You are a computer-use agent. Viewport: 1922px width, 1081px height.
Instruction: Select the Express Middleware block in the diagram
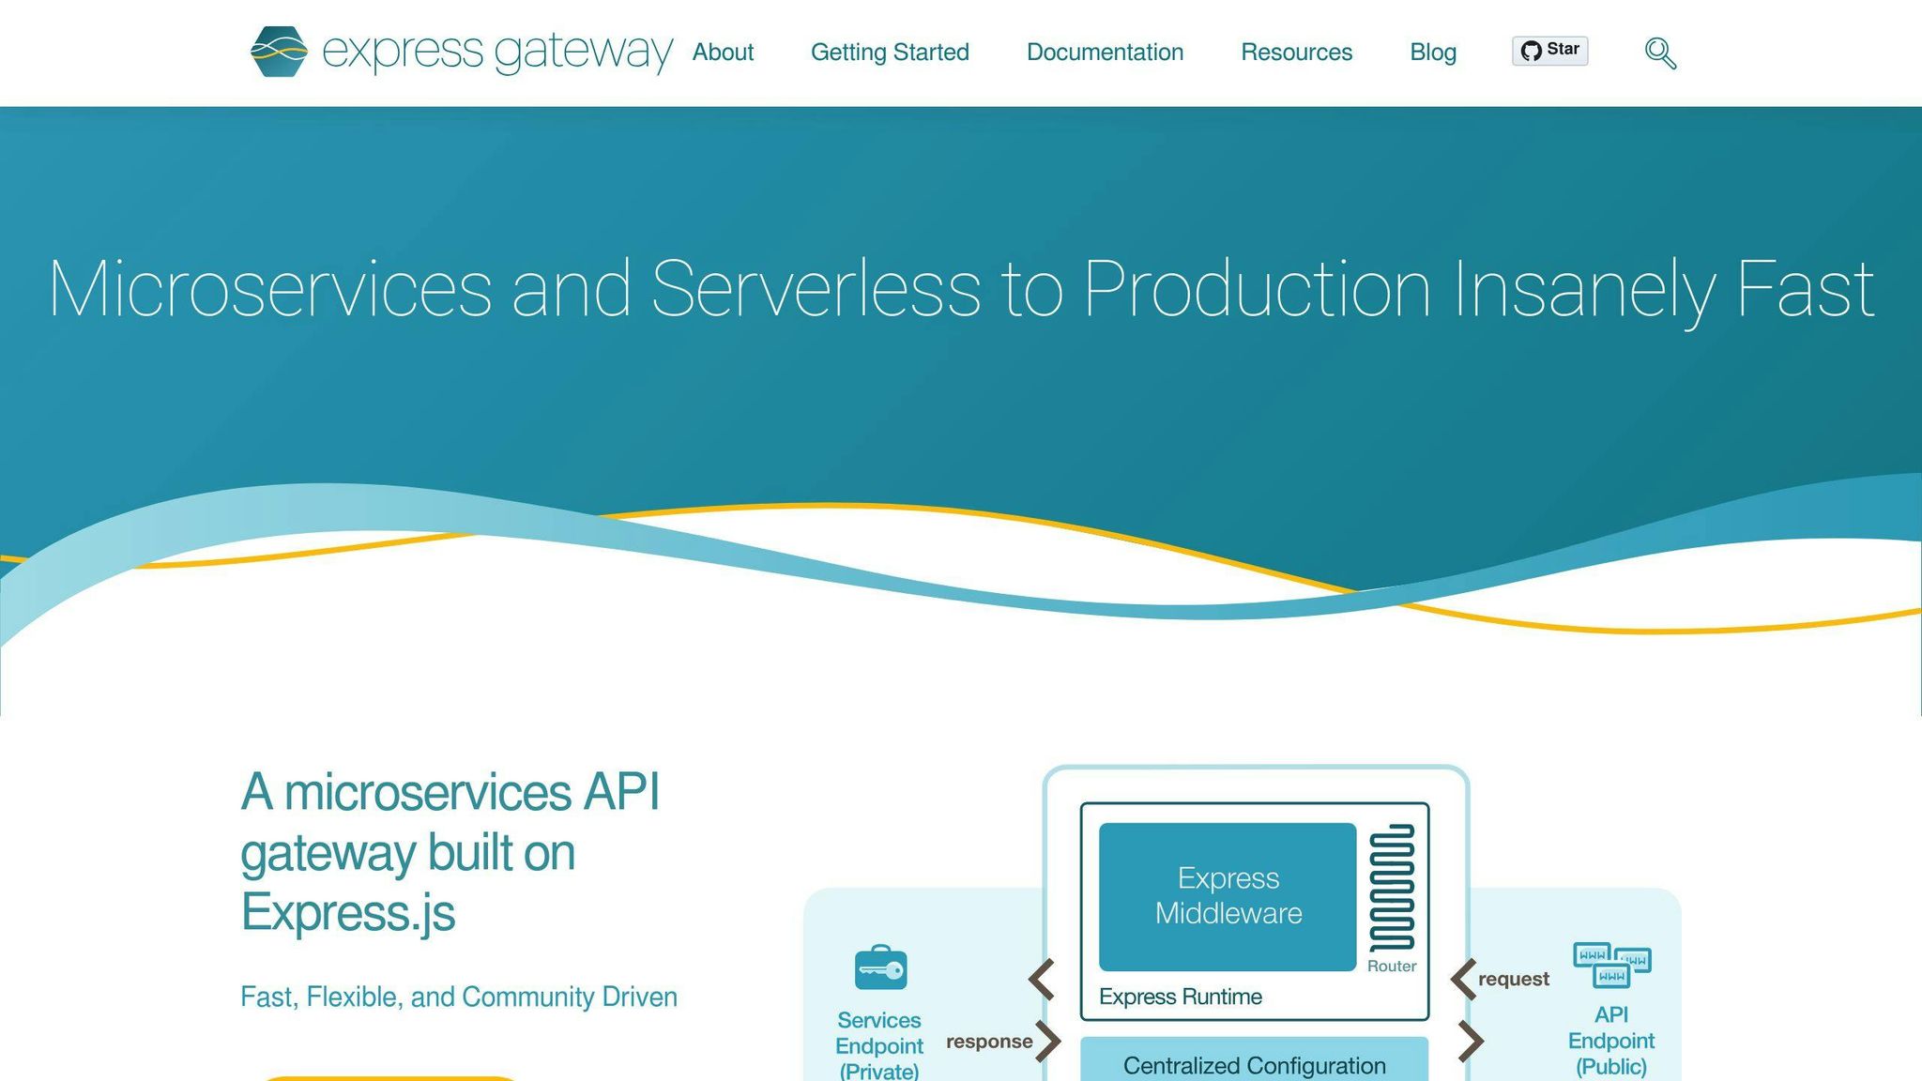[x=1228, y=894]
